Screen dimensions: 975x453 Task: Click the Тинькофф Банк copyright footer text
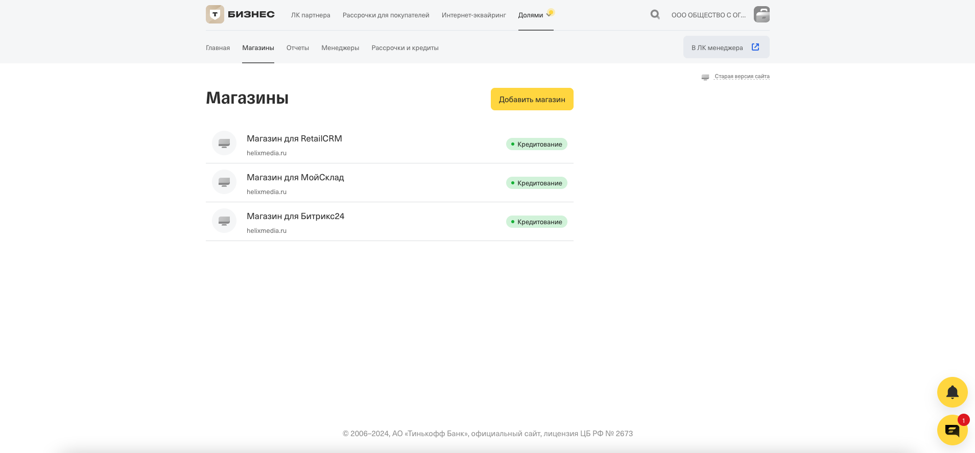point(488,434)
